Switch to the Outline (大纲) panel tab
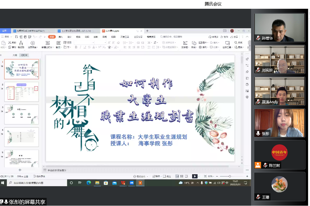 [x=15, y=55]
